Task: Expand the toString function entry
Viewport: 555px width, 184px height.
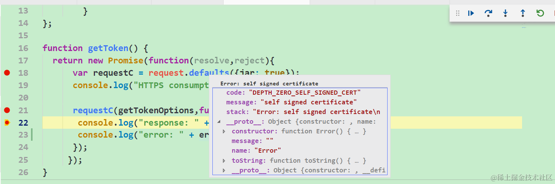Action: click(224, 160)
